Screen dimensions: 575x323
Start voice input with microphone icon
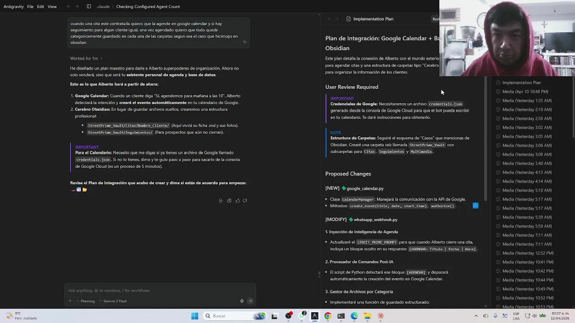(242, 301)
